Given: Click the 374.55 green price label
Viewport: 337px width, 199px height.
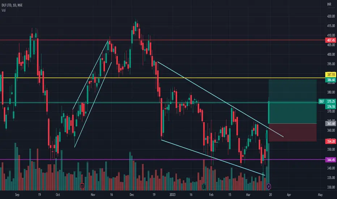Looking at the screenshot, I should pos(331,106).
